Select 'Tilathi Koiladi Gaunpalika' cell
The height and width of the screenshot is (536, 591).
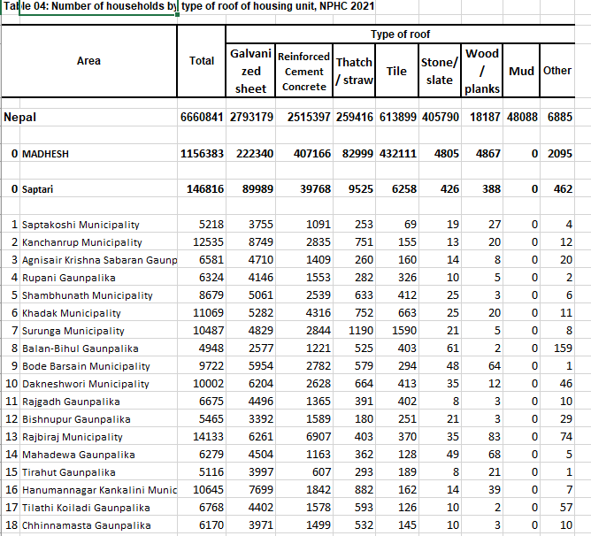click(x=98, y=508)
